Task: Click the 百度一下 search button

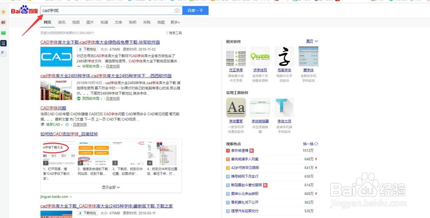Action: [x=195, y=11]
